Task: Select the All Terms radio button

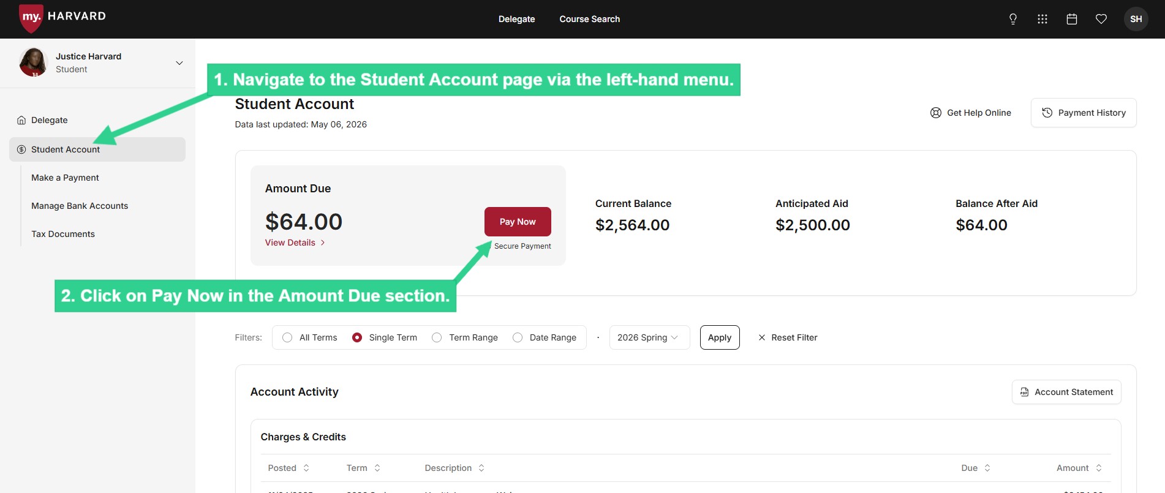Action: click(x=287, y=337)
